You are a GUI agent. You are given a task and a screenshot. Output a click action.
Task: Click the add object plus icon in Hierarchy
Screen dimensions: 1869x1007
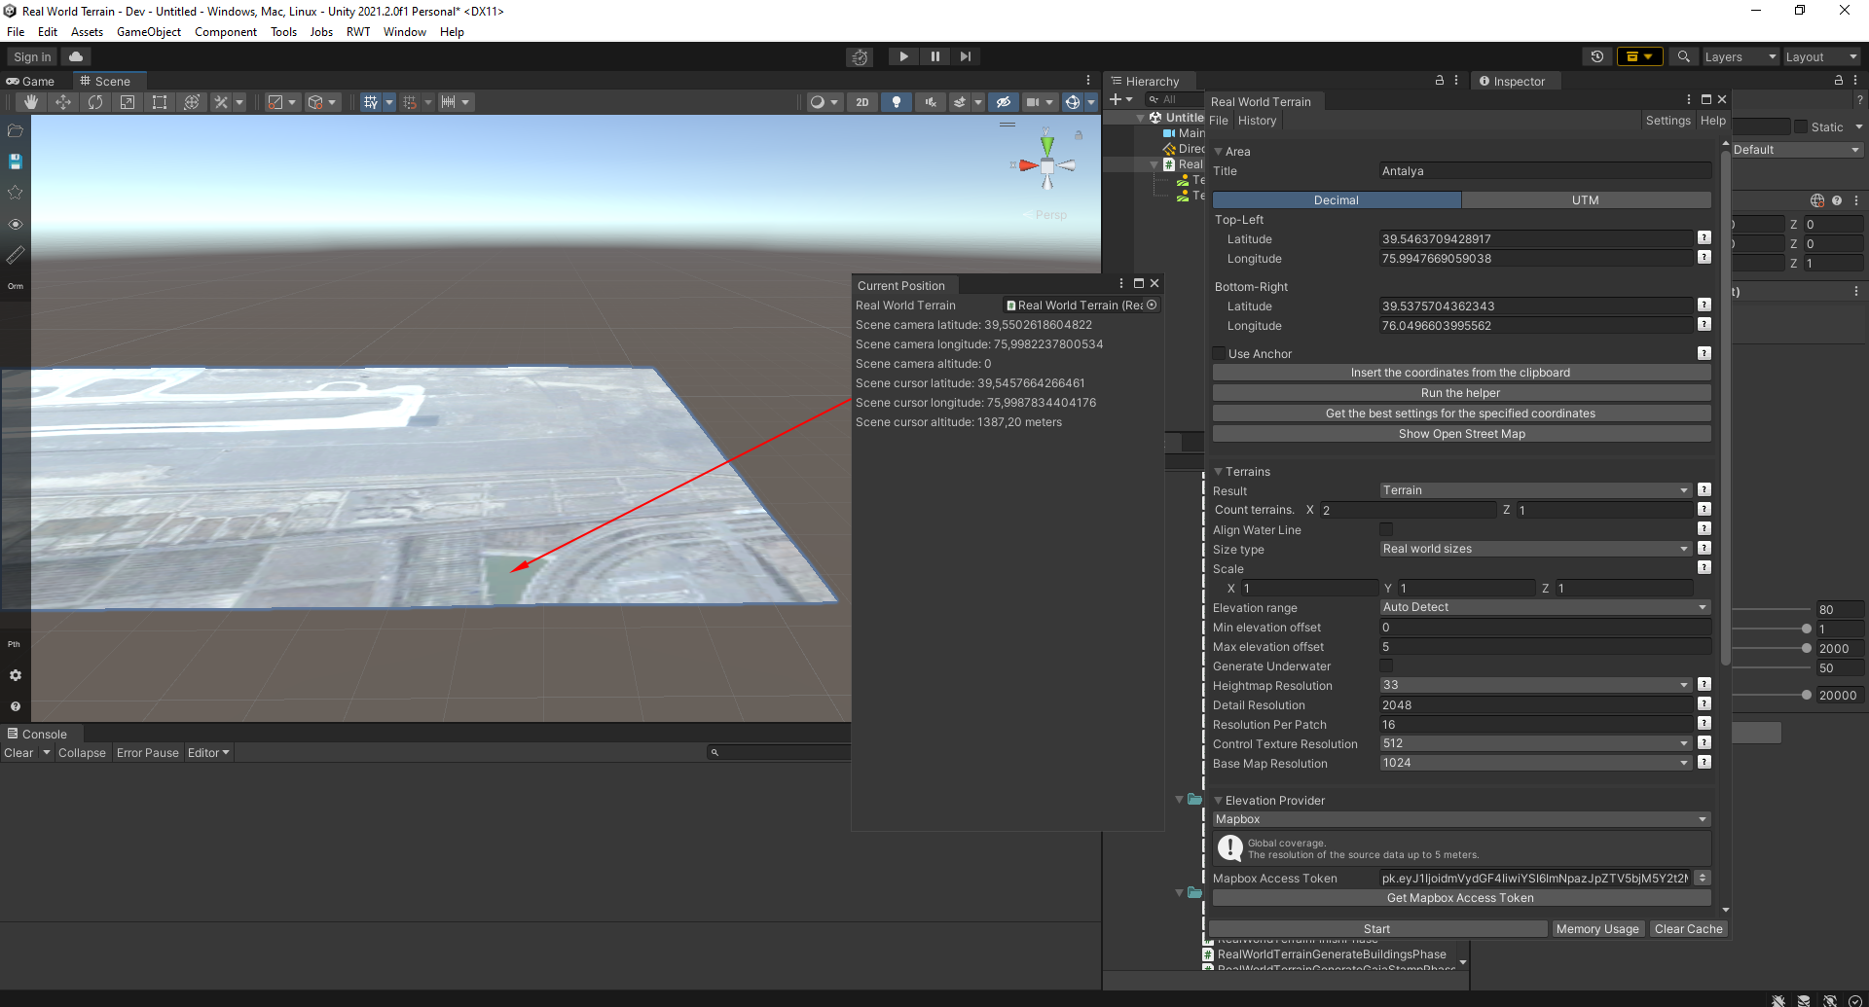click(x=1116, y=99)
